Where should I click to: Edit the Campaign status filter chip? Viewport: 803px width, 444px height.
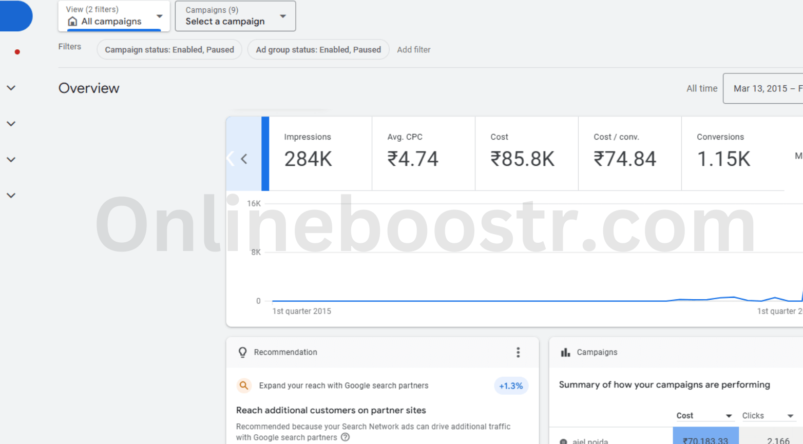[x=169, y=50]
